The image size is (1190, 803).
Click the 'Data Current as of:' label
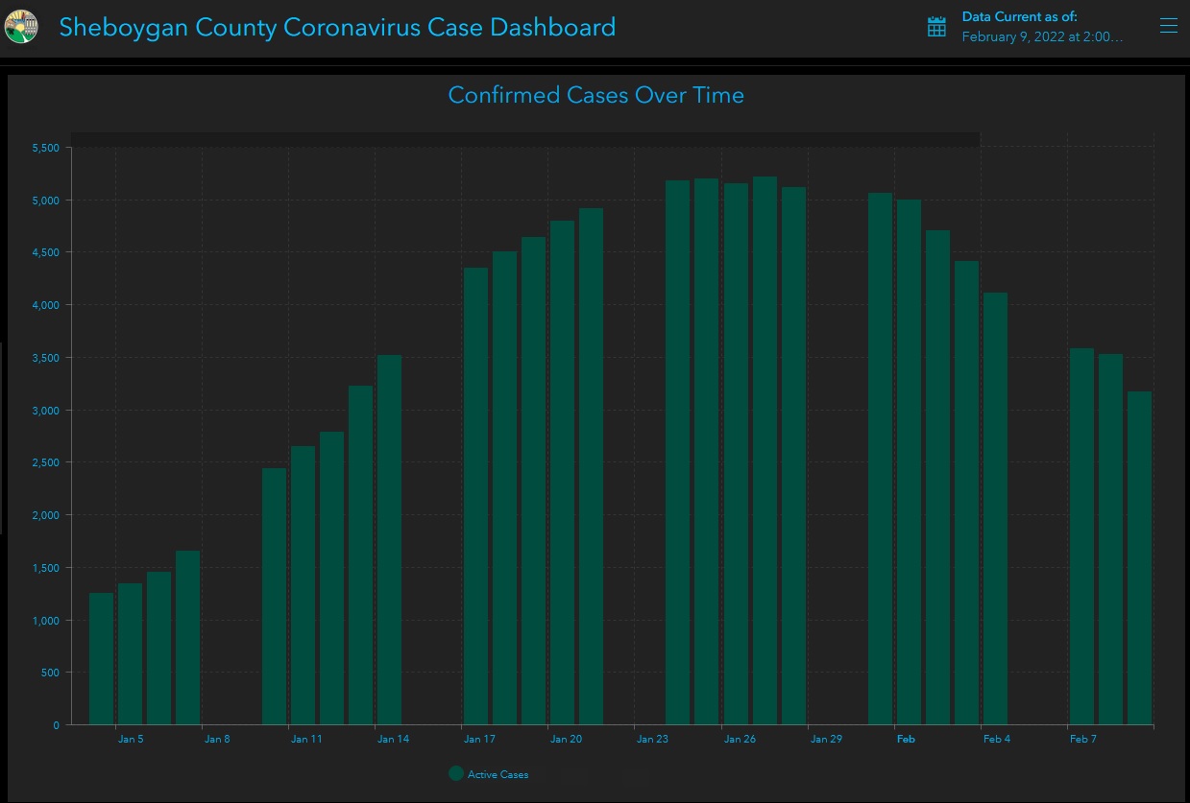coord(1020,17)
